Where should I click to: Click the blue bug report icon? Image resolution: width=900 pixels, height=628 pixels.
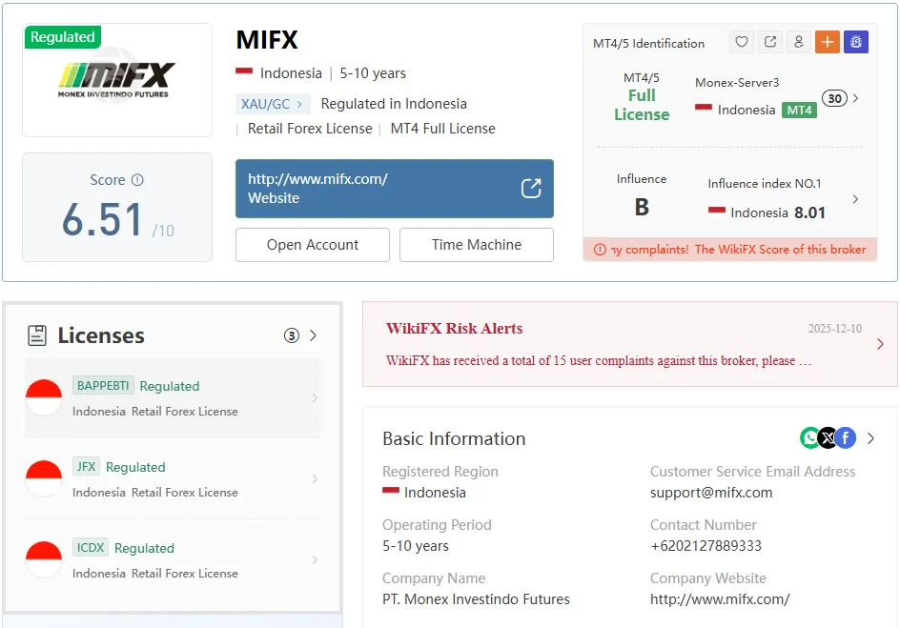coord(856,42)
